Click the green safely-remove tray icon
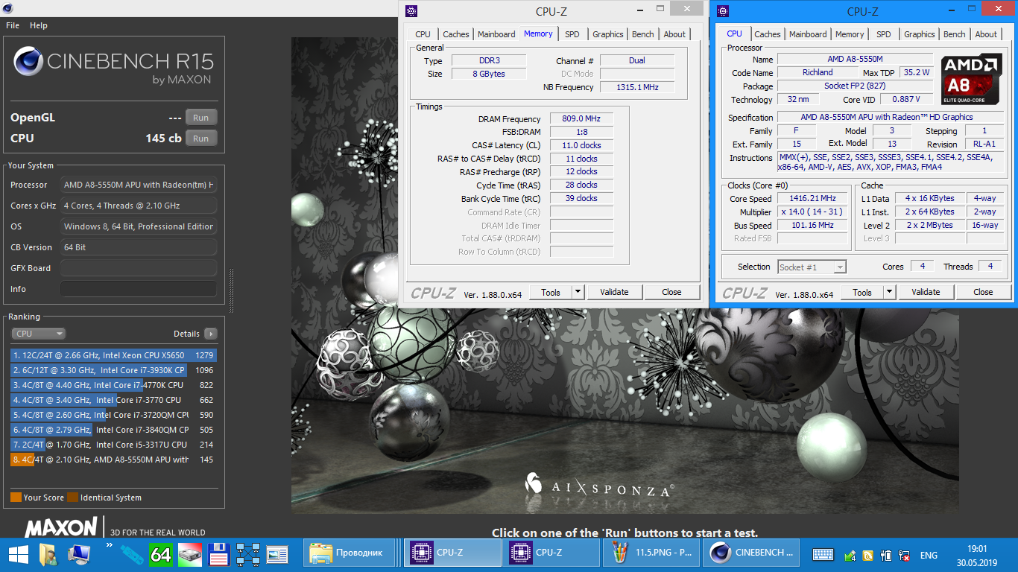Image resolution: width=1018 pixels, height=572 pixels. (850, 555)
